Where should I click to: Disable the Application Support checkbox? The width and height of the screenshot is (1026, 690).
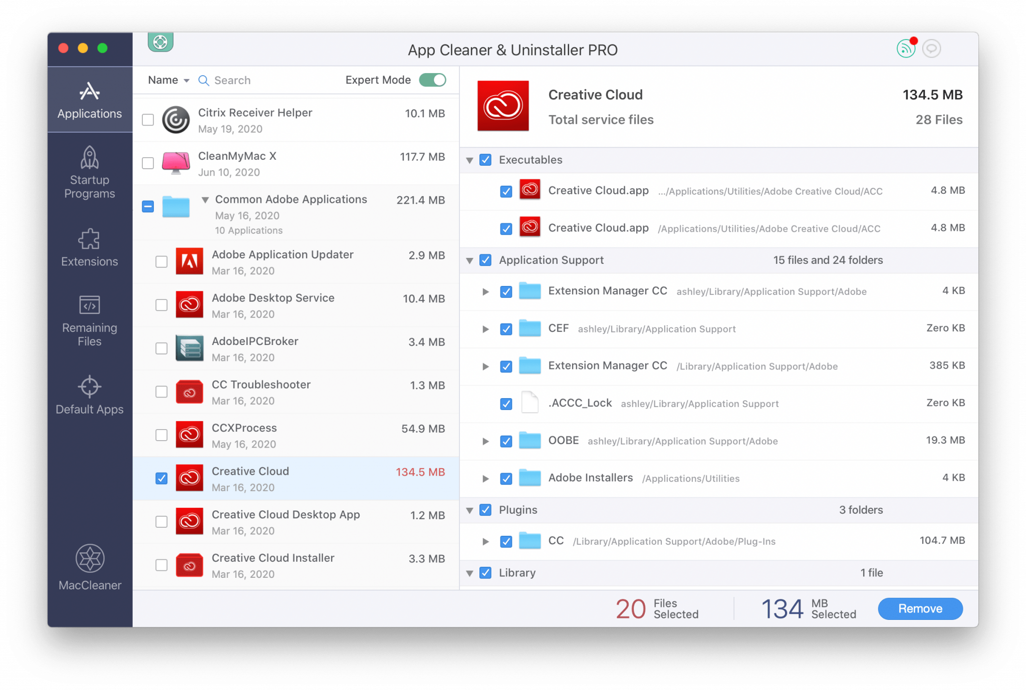(486, 259)
